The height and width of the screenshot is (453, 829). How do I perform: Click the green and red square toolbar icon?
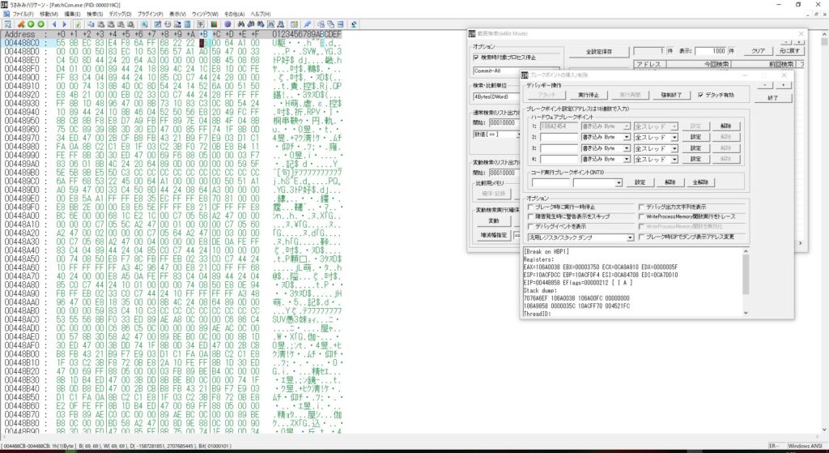(x=214, y=24)
